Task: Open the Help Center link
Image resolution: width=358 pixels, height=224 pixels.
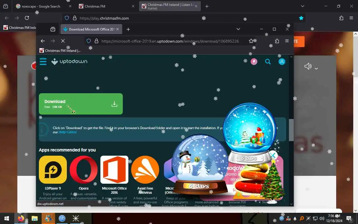Action: pos(67,132)
